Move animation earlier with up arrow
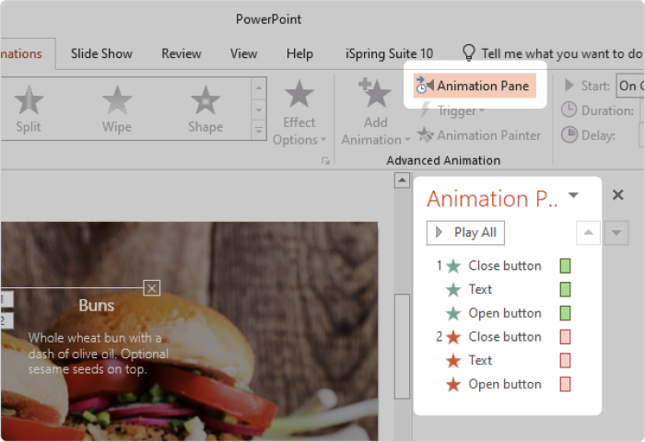645x442 pixels. 588,233
